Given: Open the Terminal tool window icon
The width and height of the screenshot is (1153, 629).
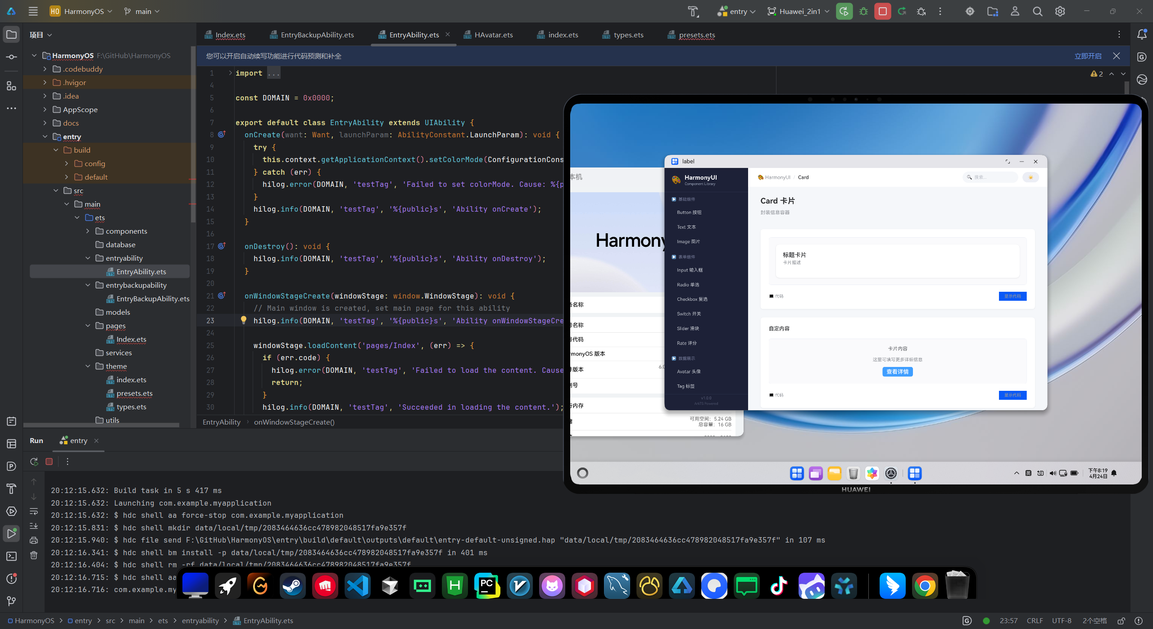Looking at the screenshot, I should pos(12,556).
